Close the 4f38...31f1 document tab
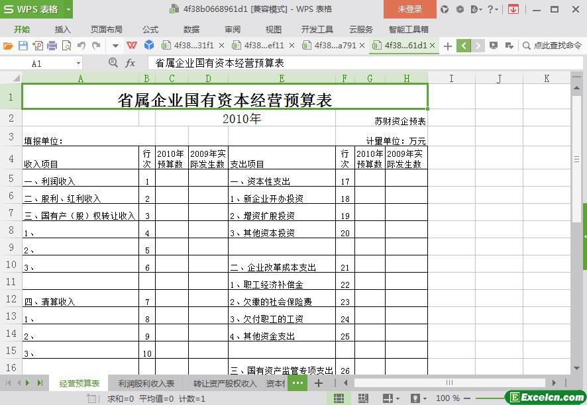587x405 pixels. (221, 46)
